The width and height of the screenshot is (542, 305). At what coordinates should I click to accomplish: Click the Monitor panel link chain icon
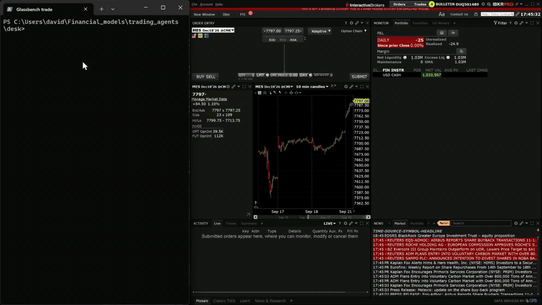pyautogui.click(x=521, y=23)
